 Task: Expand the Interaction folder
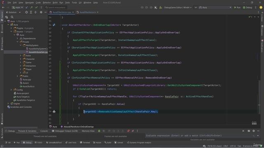[x=21, y=66]
